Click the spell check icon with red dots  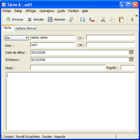click(92, 19)
